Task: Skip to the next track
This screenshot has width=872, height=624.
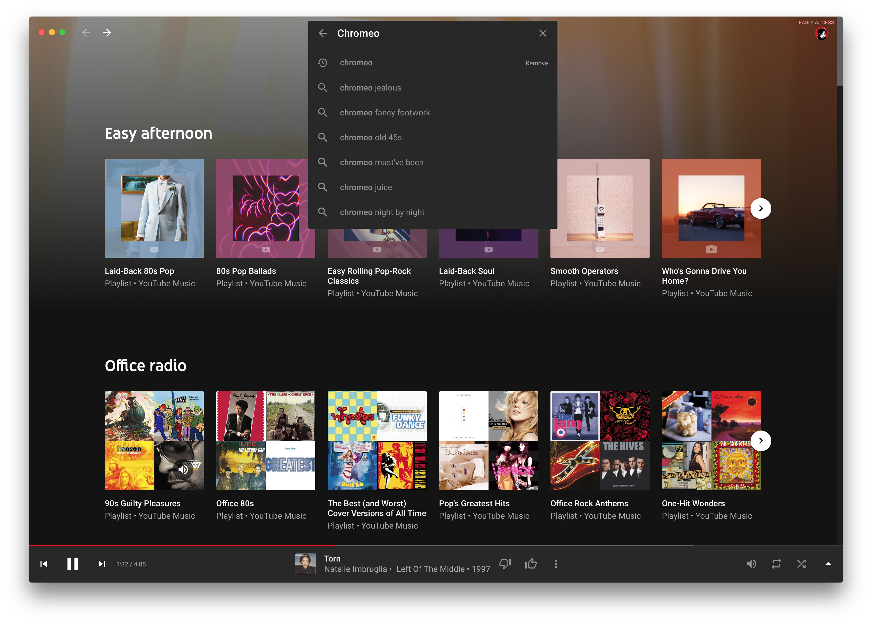Action: pos(101,564)
